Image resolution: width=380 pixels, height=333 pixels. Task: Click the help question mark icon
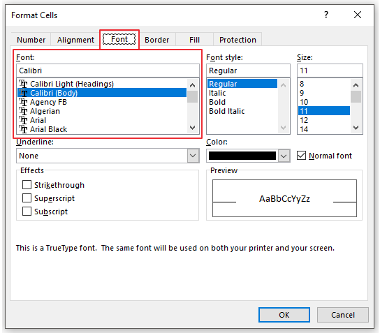click(x=326, y=15)
